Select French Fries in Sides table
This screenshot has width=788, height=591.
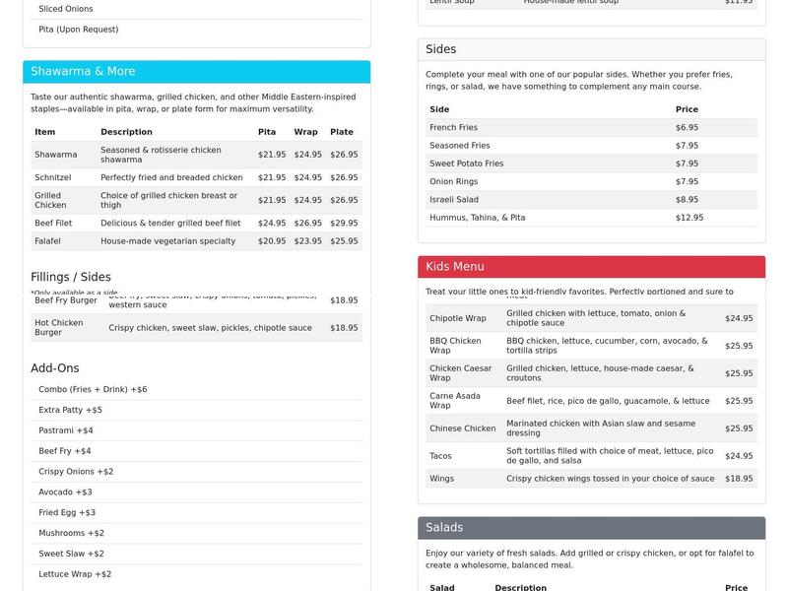pos(453,128)
